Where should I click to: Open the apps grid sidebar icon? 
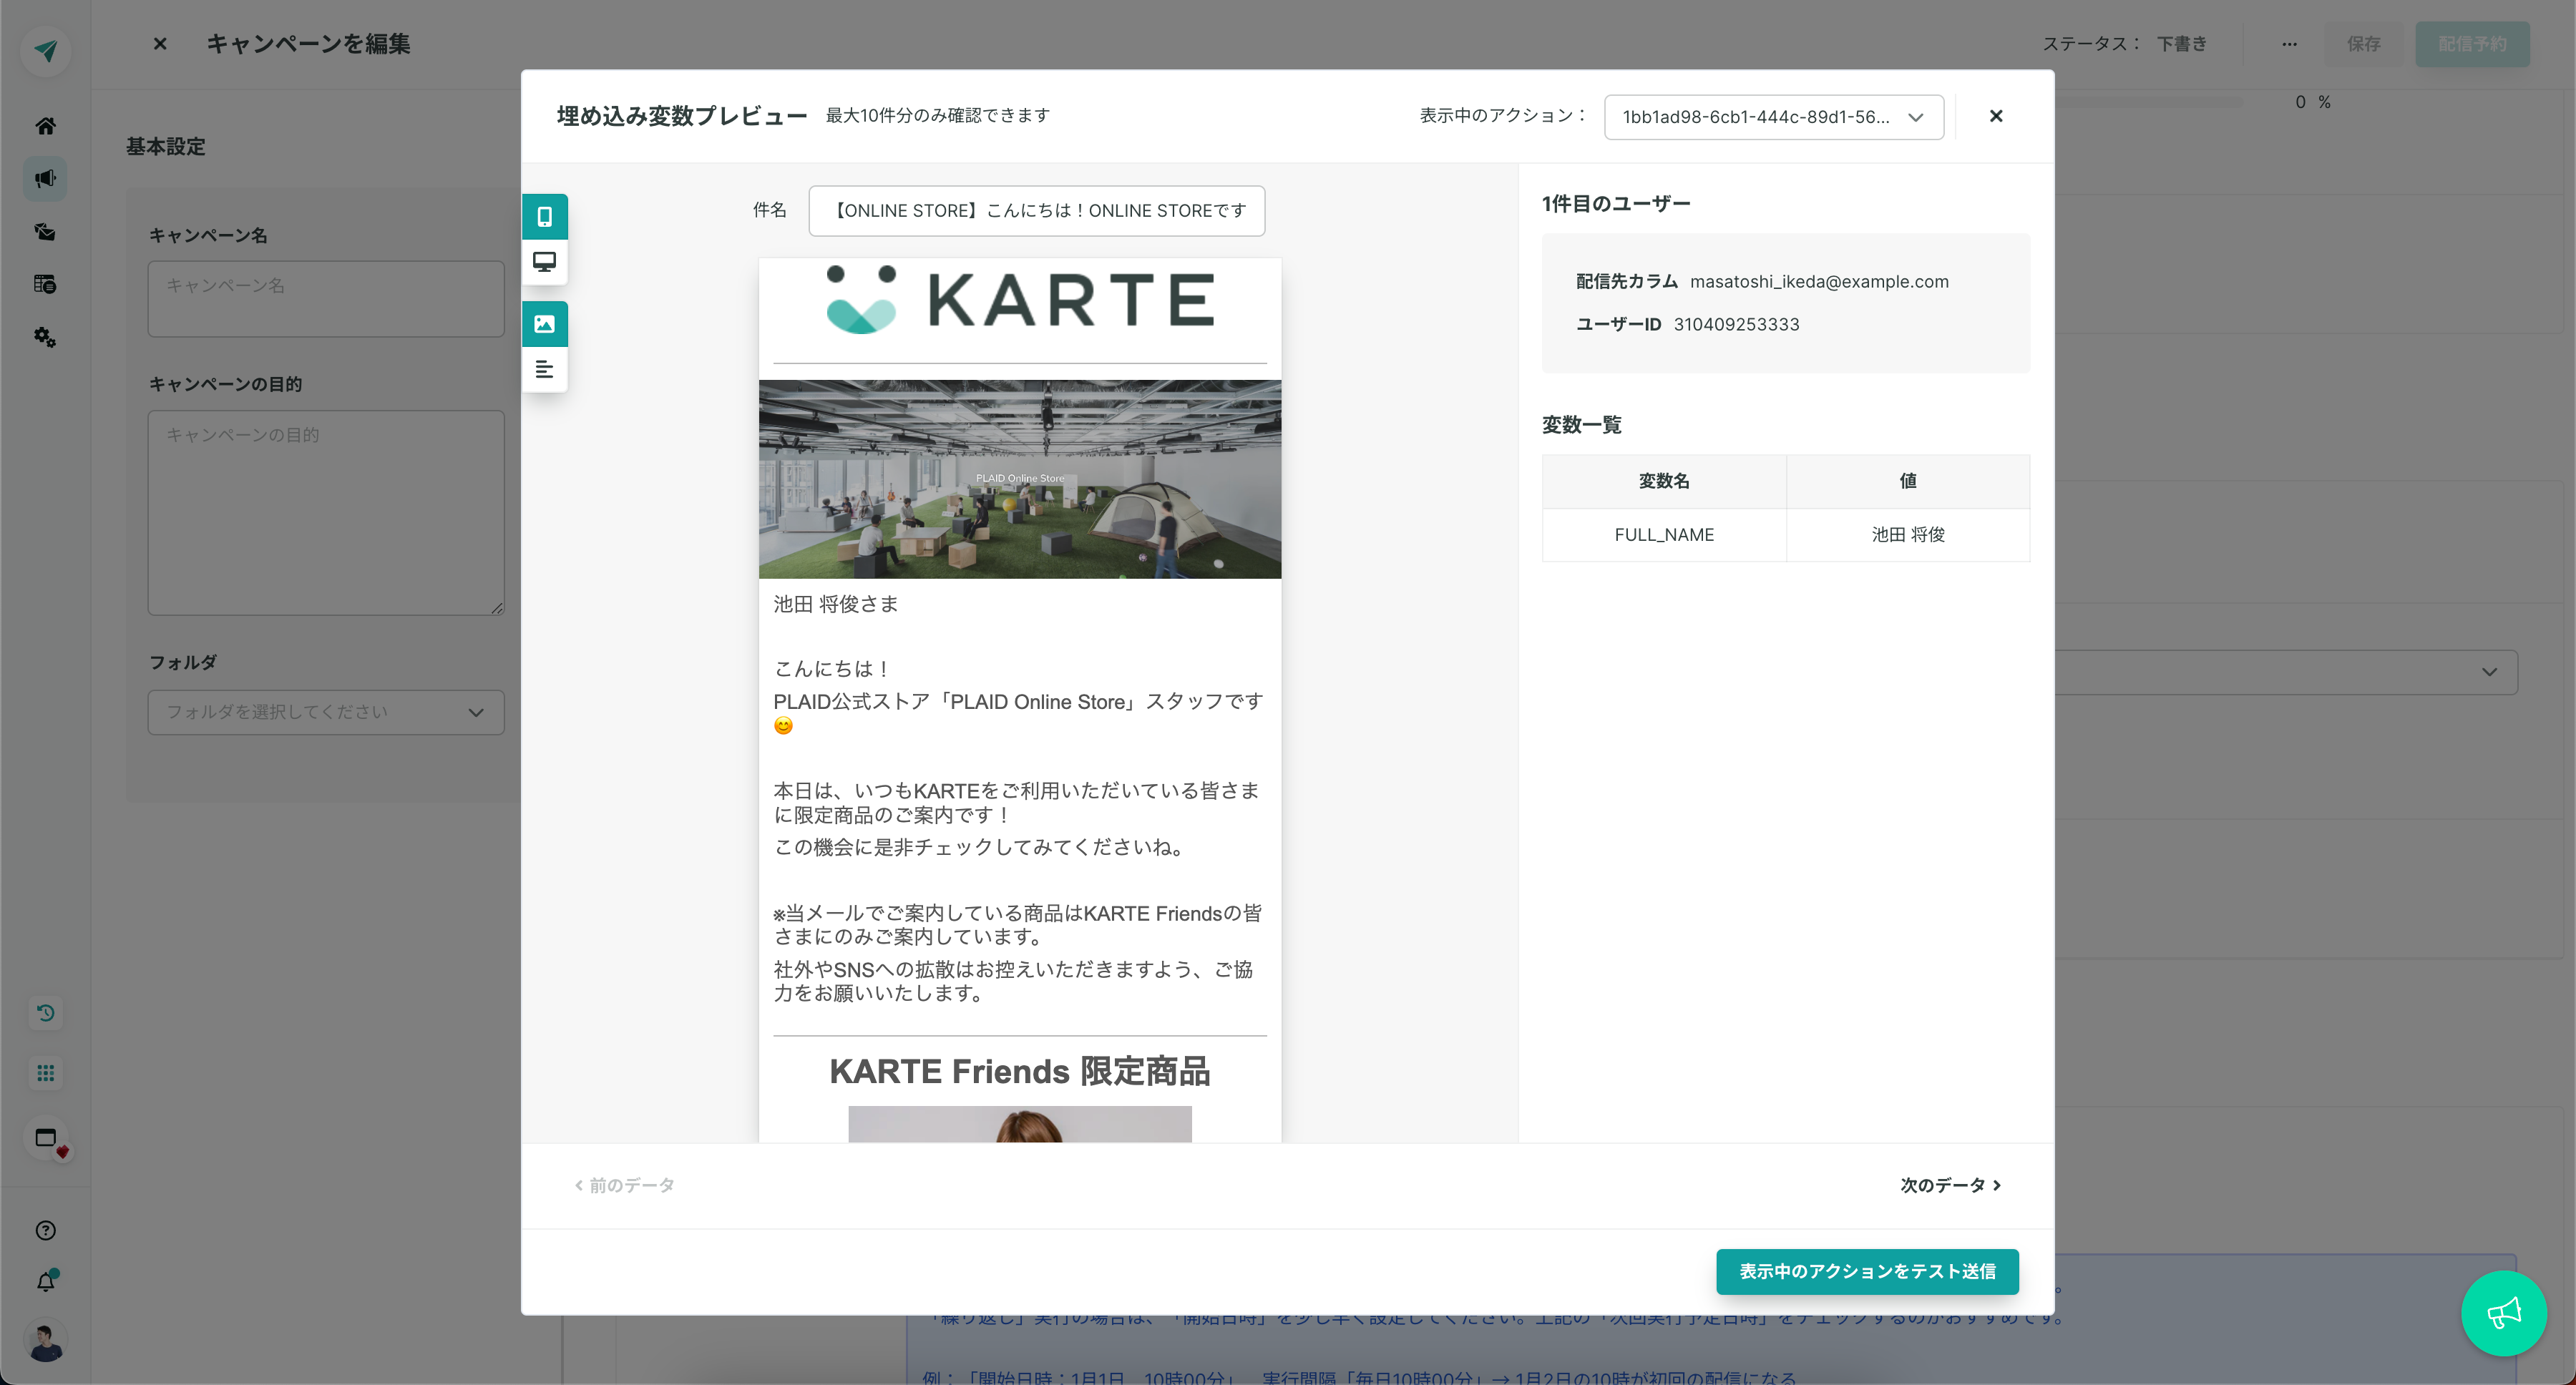coord(45,1073)
